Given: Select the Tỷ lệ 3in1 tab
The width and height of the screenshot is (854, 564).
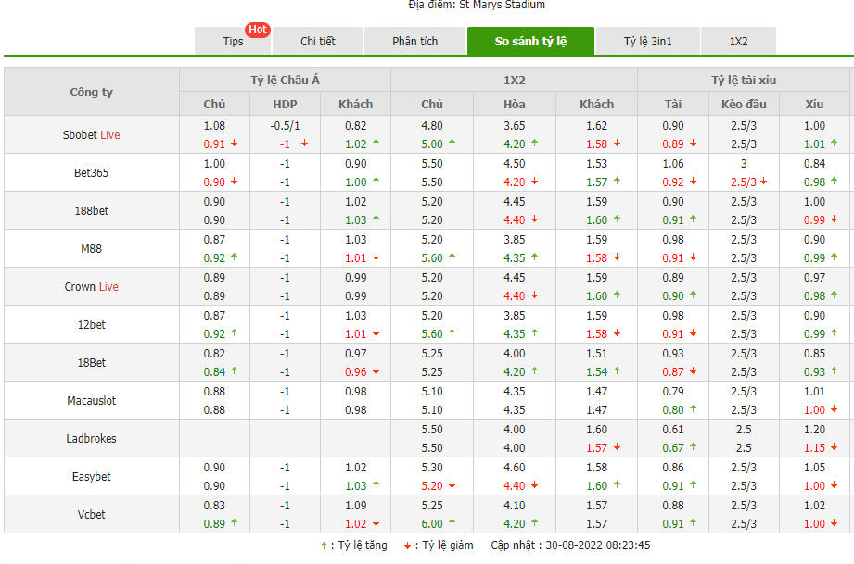Looking at the screenshot, I should (x=647, y=42).
